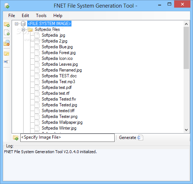Click the file icon beside Softpedia tested.tiff
The image size is (193, 184).
pyautogui.click(x=37, y=111)
